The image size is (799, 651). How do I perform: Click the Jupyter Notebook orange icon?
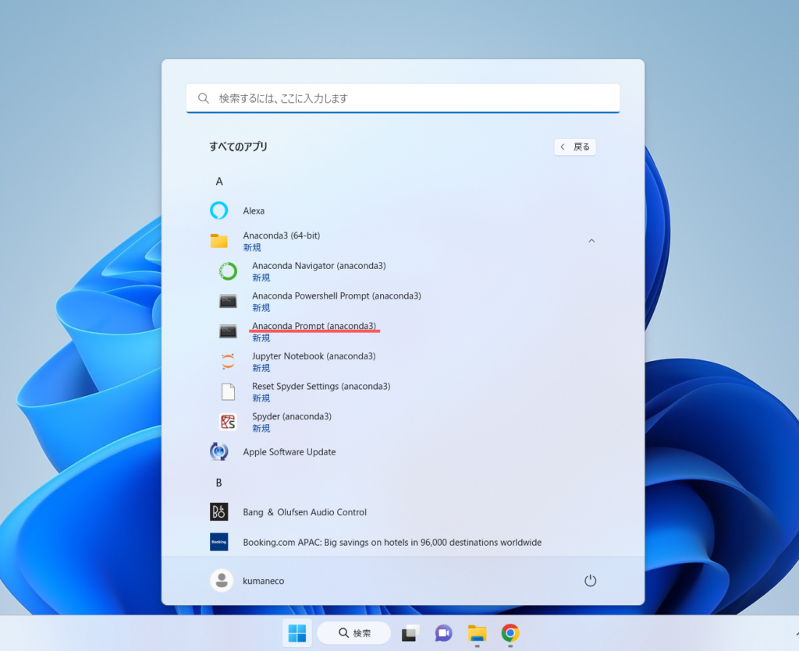tap(228, 362)
